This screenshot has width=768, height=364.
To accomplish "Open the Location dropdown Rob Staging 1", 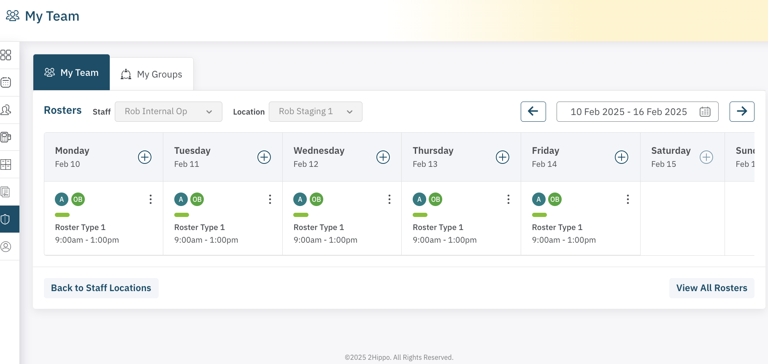I will click(315, 112).
